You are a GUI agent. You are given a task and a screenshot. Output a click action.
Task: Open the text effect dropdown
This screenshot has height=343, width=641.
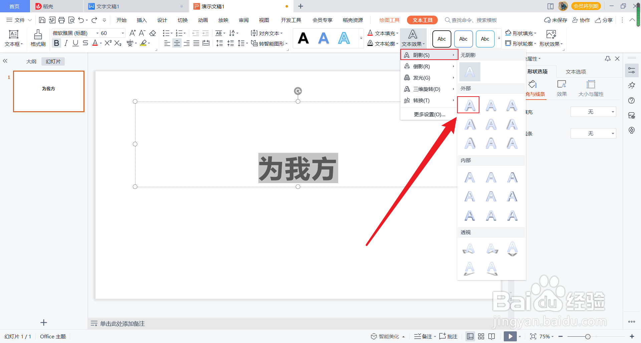(x=413, y=38)
